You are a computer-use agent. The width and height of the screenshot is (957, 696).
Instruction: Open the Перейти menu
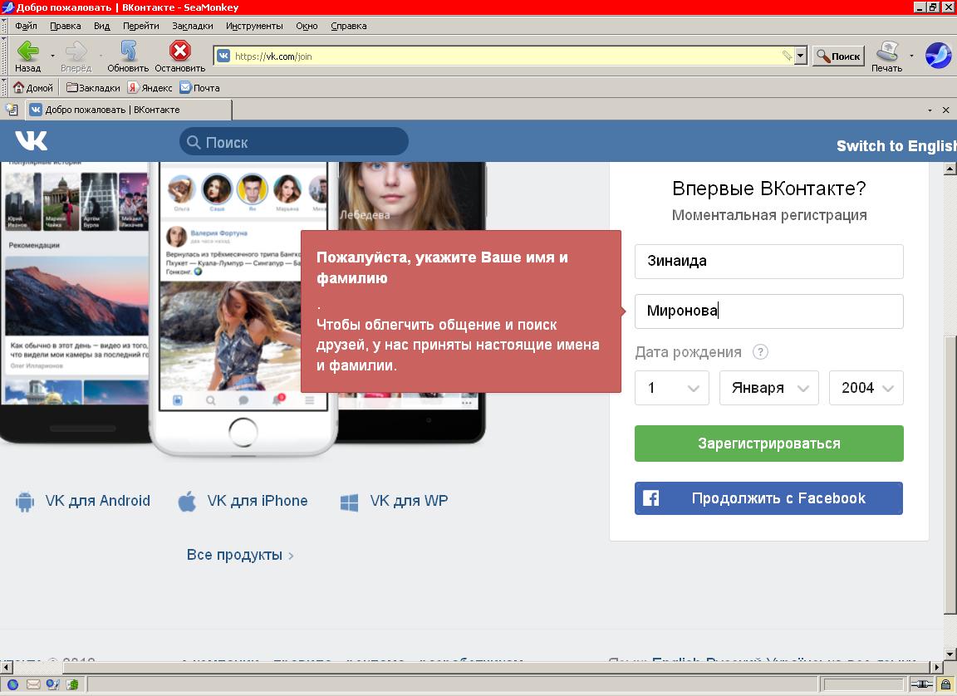[x=141, y=26]
